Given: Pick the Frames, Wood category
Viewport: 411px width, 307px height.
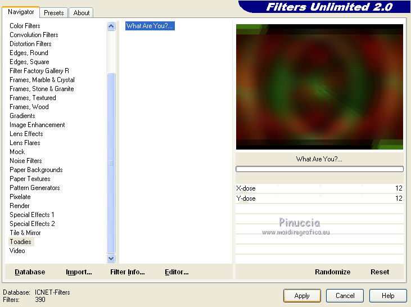Looking at the screenshot, I should tap(29, 107).
